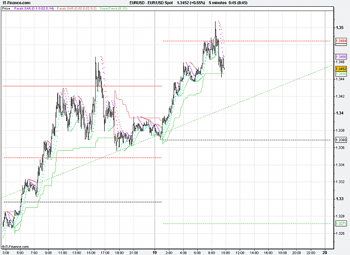Click the 1.336 price axis label
Viewport: 350px width, 255px height.
click(x=340, y=147)
